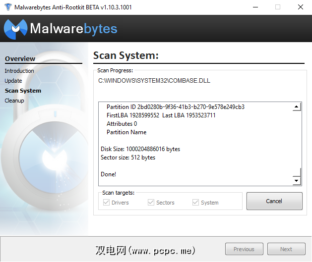Minimize the Anti-Rootkit window
The width and height of the screenshot is (312, 262).
255,7
